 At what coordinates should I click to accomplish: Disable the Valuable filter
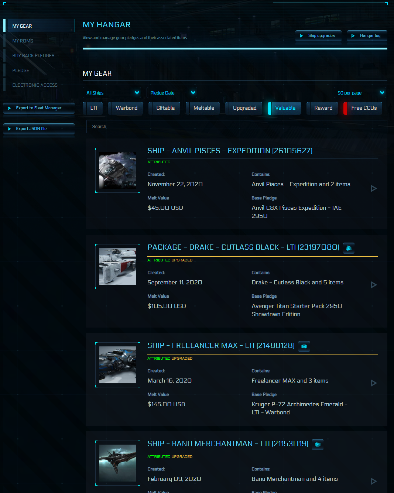[284, 108]
